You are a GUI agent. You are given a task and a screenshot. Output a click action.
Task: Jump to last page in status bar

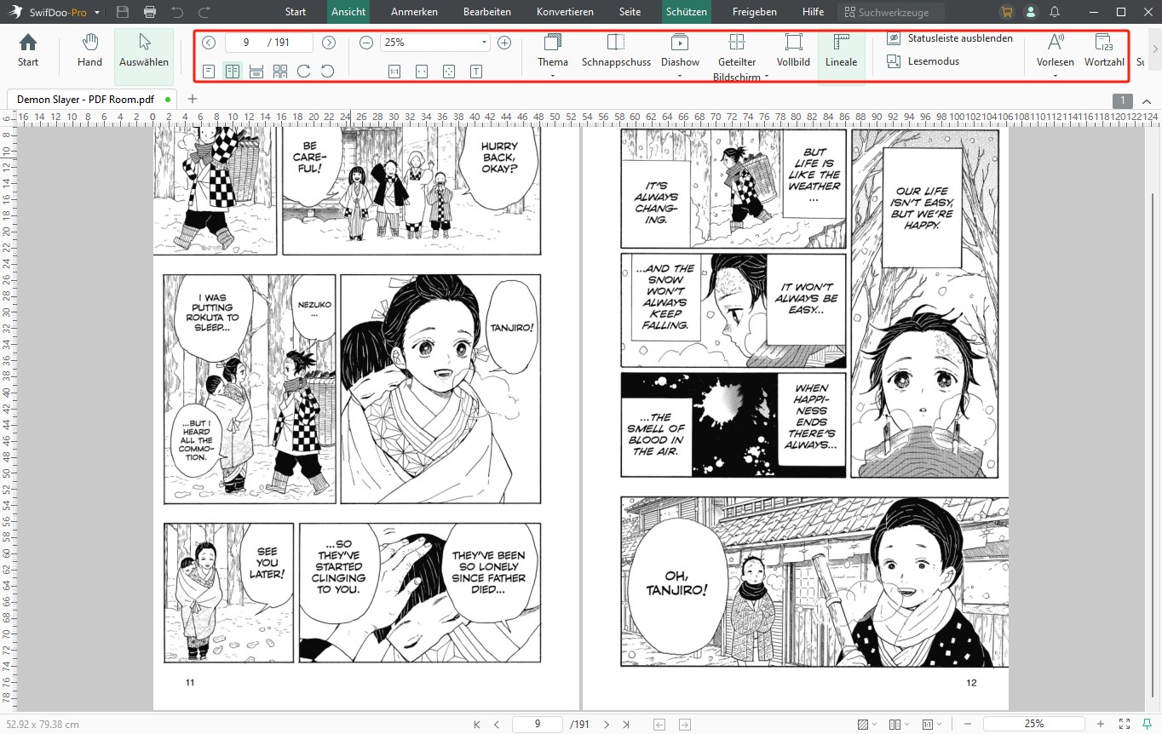pyautogui.click(x=626, y=724)
